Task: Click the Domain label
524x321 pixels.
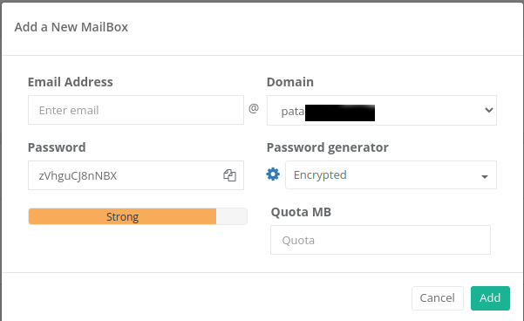Action: pyautogui.click(x=290, y=82)
